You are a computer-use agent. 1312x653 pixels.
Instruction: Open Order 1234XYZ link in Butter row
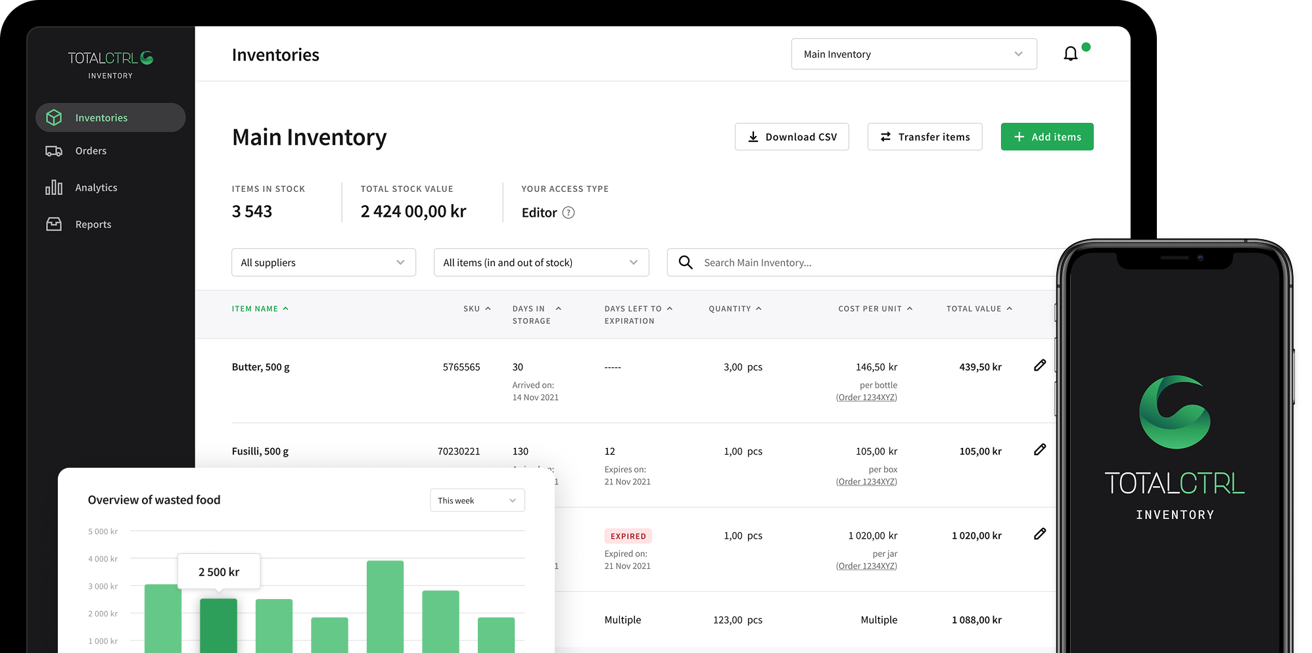click(866, 397)
